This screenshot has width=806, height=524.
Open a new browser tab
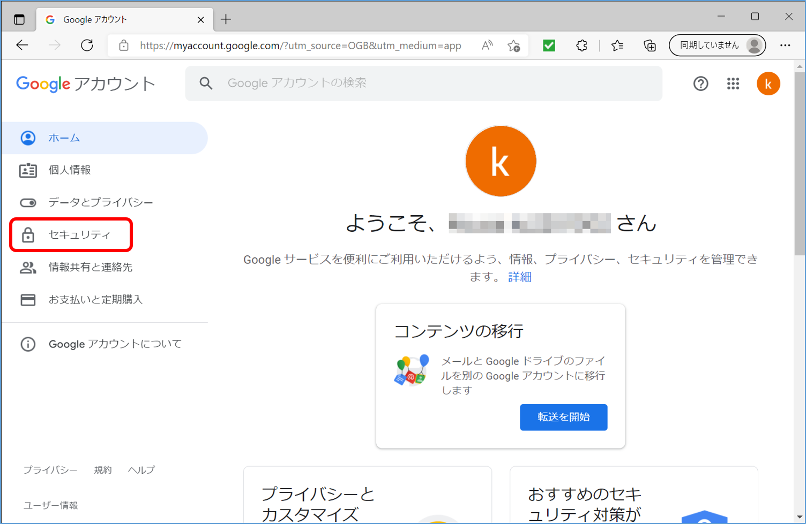(226, 20)
